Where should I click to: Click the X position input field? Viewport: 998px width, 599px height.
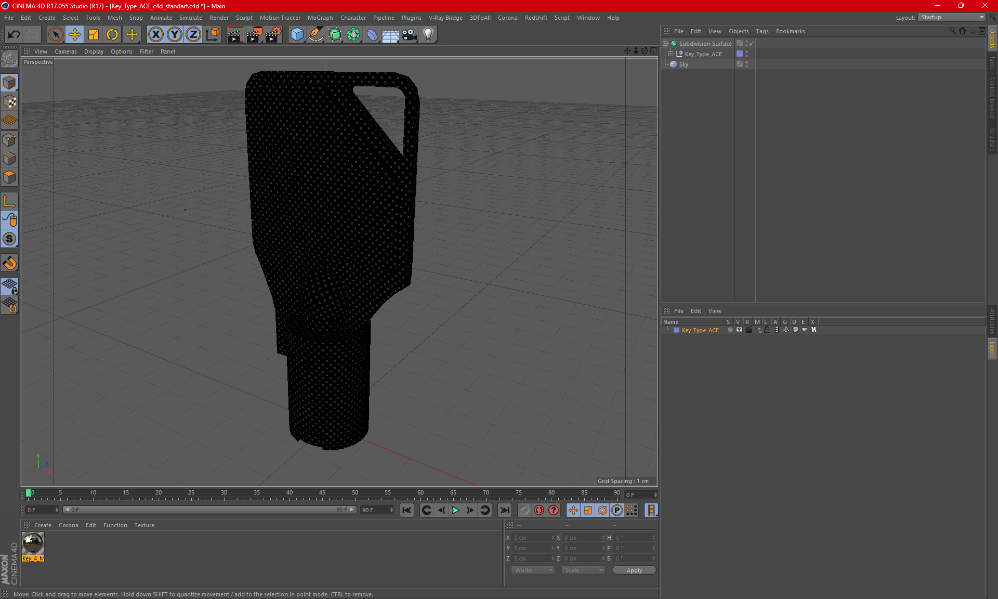tap(533, 538)
